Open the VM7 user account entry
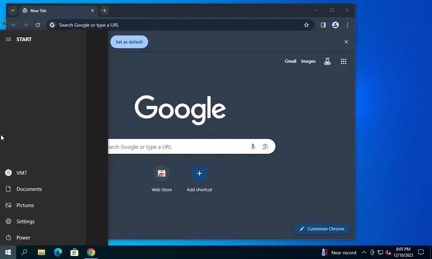 point(43,173)
